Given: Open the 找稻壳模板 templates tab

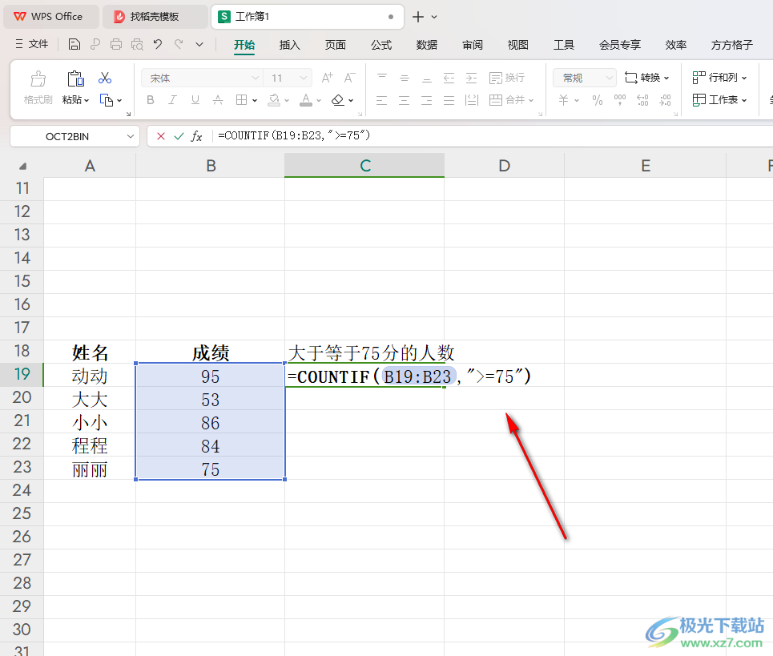Looking at the screenshot, I should coord(154,17).
